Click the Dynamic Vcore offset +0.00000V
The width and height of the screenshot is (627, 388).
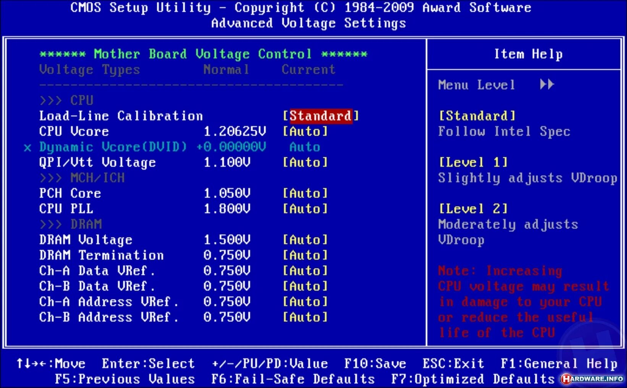[x=231, y=147]
